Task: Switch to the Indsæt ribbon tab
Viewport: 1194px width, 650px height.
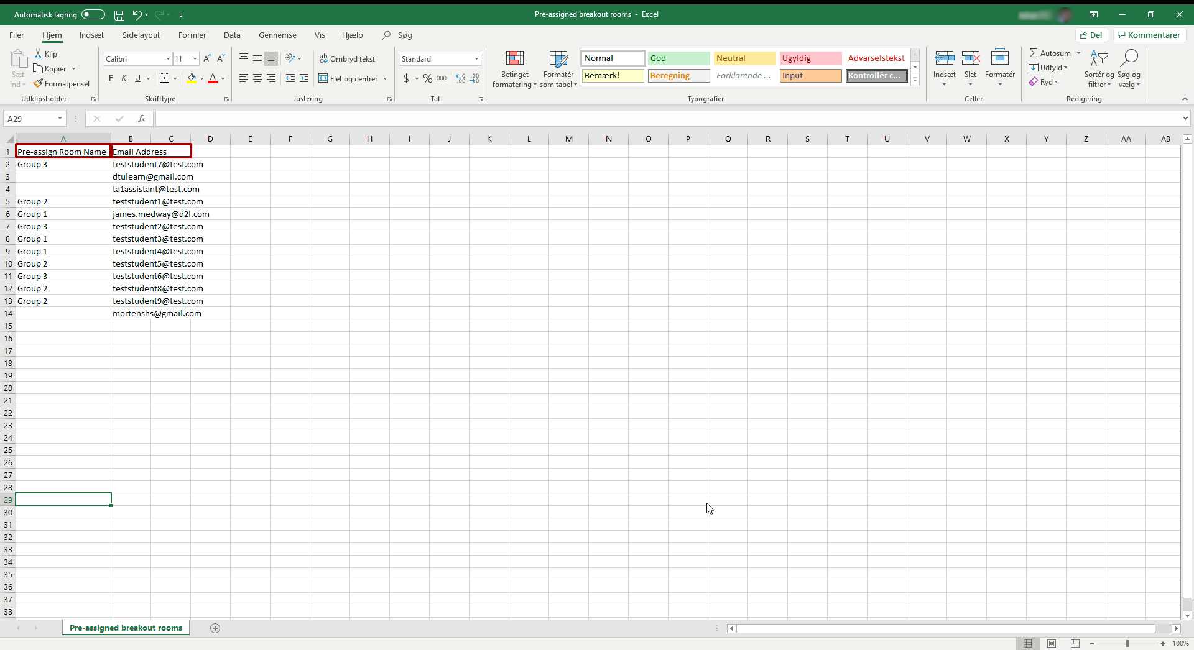Action: [x=91, y=35]
